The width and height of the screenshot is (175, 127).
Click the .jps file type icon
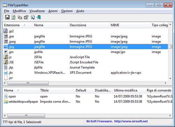[x=6, y=52]
